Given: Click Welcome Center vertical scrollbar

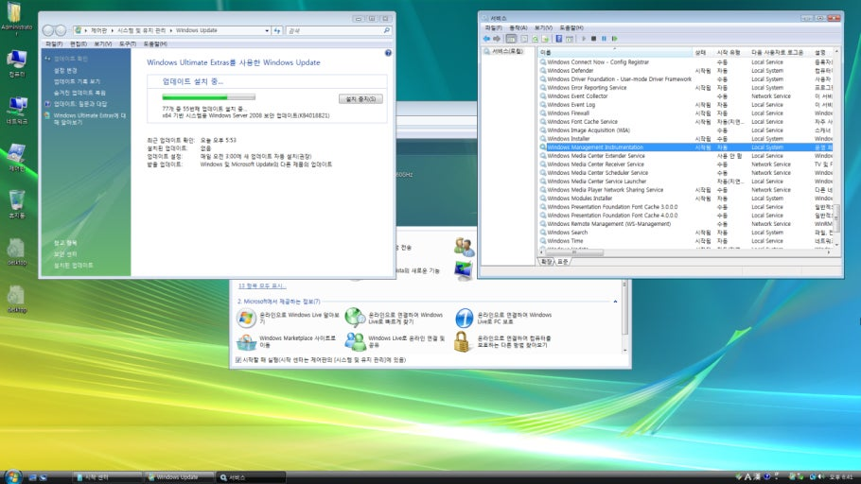Looking at the screenshot, I should click(624, 316).
